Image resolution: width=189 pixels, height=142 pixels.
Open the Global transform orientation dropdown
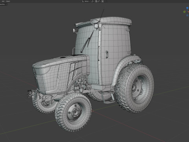86,1
